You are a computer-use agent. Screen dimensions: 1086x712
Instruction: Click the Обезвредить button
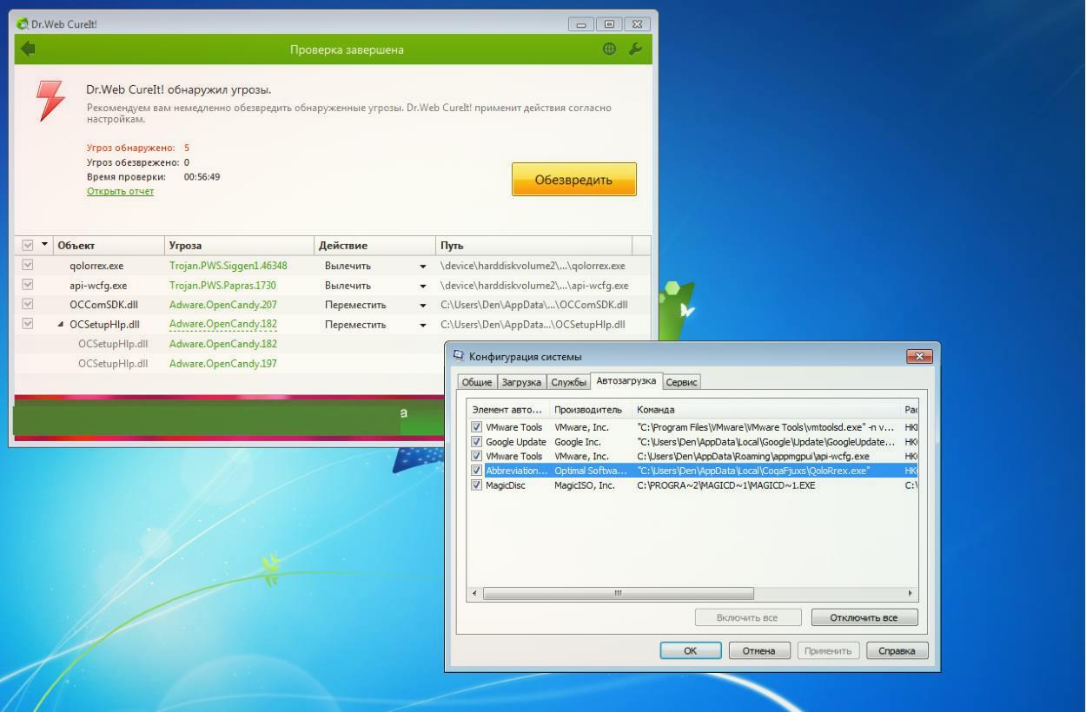click(573, 180)
